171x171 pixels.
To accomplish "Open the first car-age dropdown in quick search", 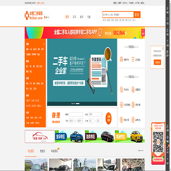I will click(x=72, y=121).
